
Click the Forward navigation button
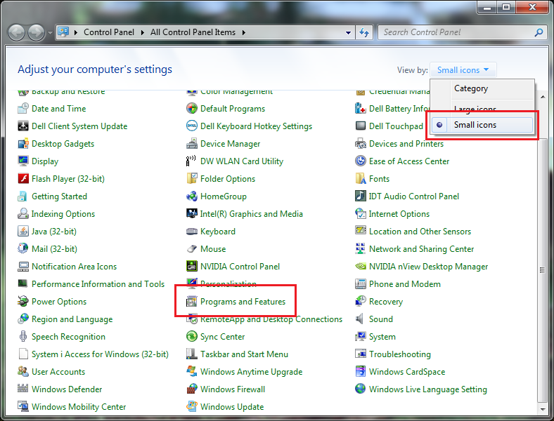[x=36, y=33]
